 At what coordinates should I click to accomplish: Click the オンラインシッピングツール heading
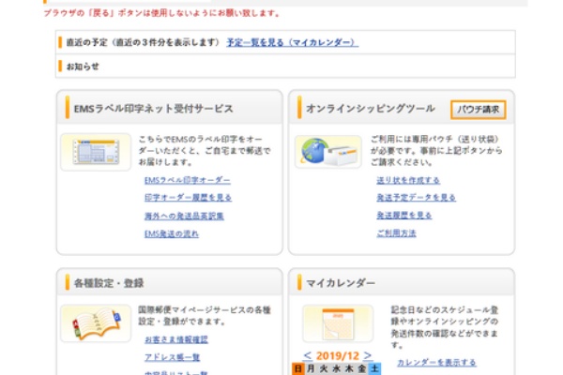coord(371,109)
